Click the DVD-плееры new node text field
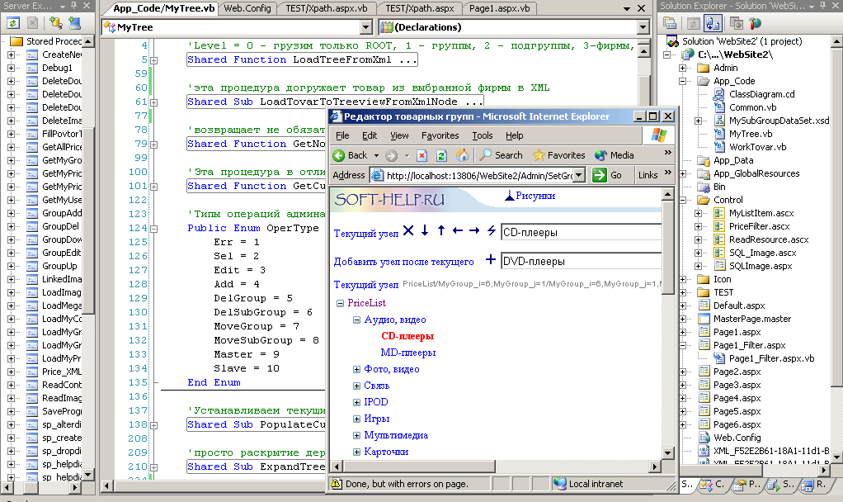This screenshot has width=843, height=502. (x=582, y=261)
